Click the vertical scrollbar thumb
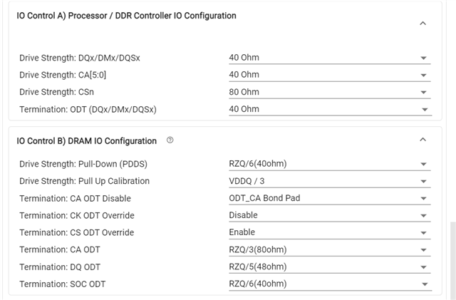Viewport: 456px width, 300px height. point(452,258)
